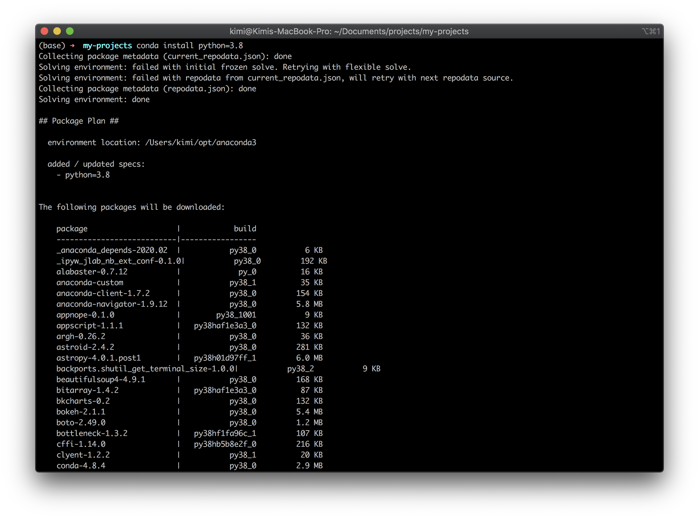Click the 'bitarray-1.4.2' package name

tap(88, 390)
